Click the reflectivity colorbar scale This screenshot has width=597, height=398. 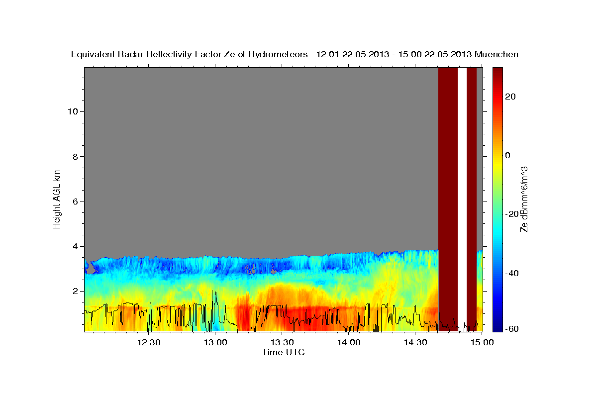tap(497, 199)
